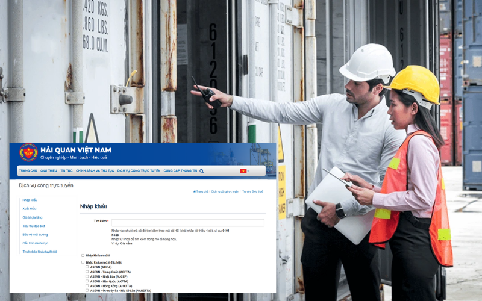Select Nhập khẩu in the sidebar
The width and height of the screenshot is (482, 301).
[x=30, y=200]
